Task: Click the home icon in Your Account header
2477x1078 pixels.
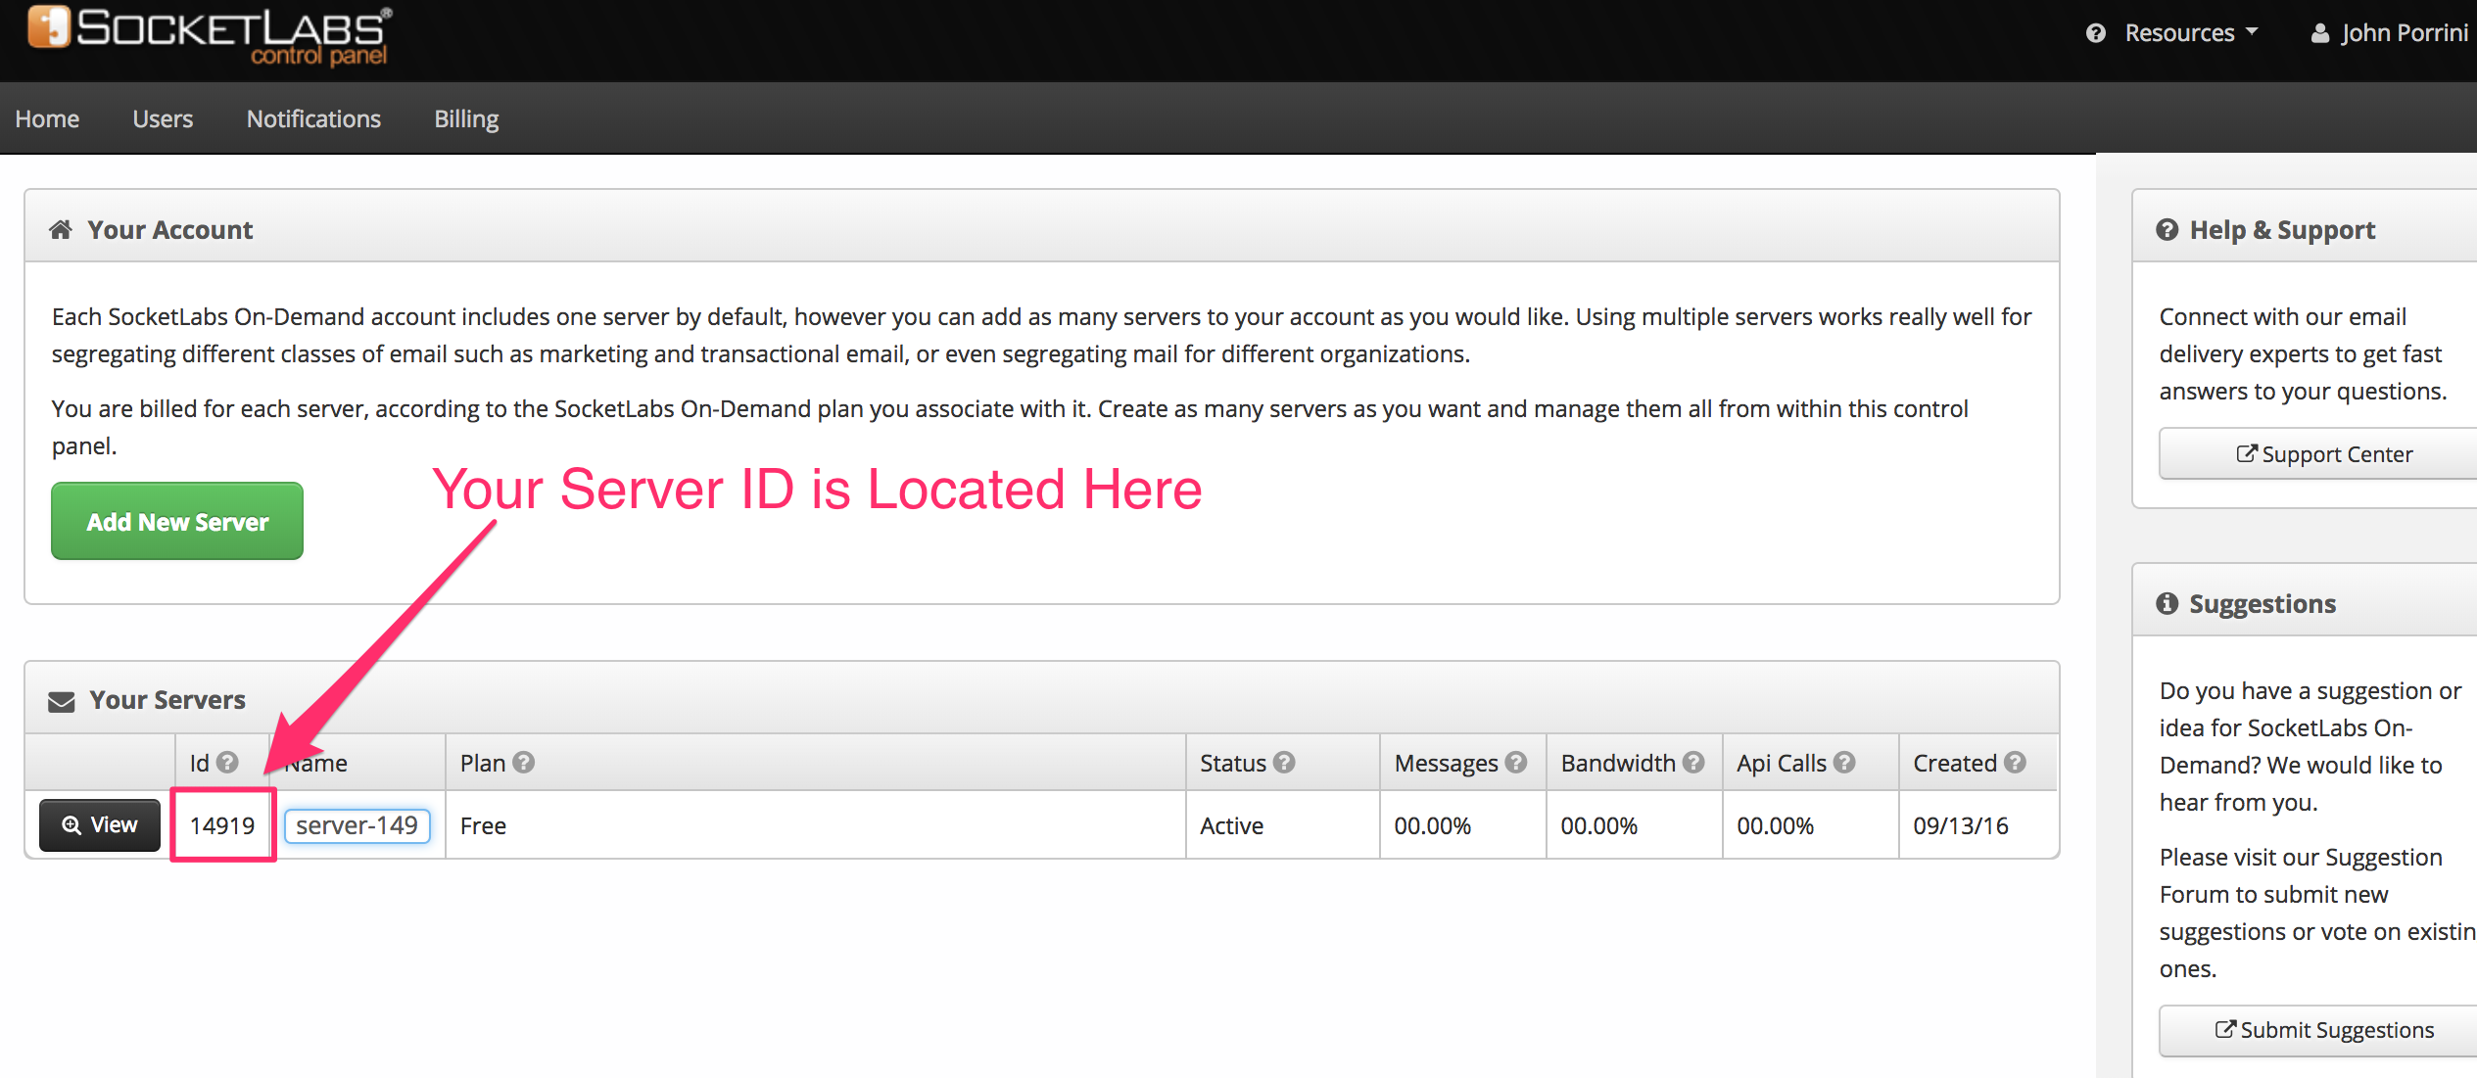Action: [61, 229]
